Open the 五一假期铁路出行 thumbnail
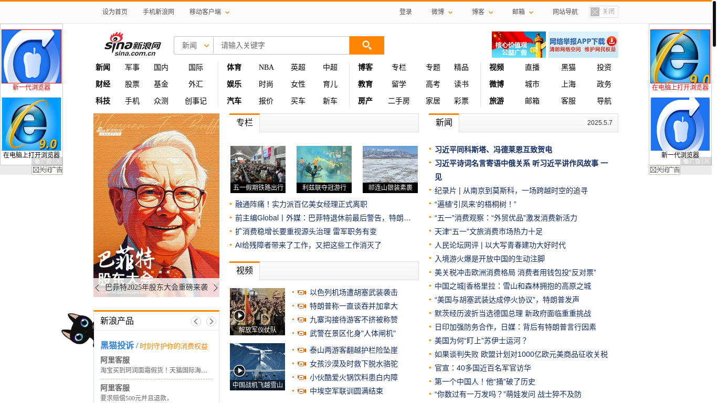Screen dimensions: 717x403 click(x=258, y=169)
